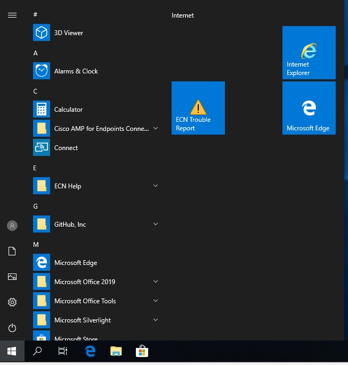Image resolution: width=348 pixels, height=365 pixels.
Task: Open taskbar Search magnifier
Action: click(37, 351)
